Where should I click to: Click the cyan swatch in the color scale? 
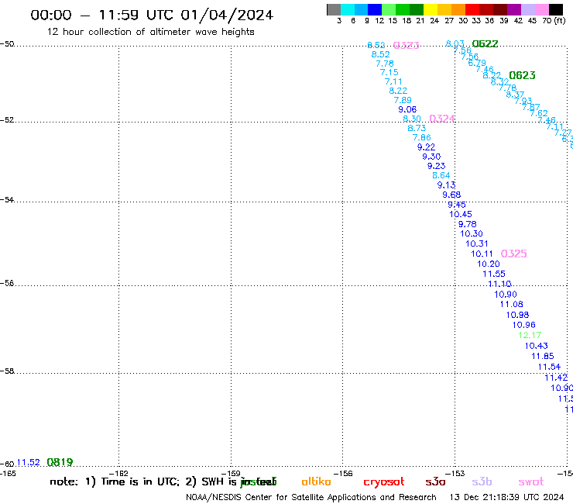click(348, 9)
